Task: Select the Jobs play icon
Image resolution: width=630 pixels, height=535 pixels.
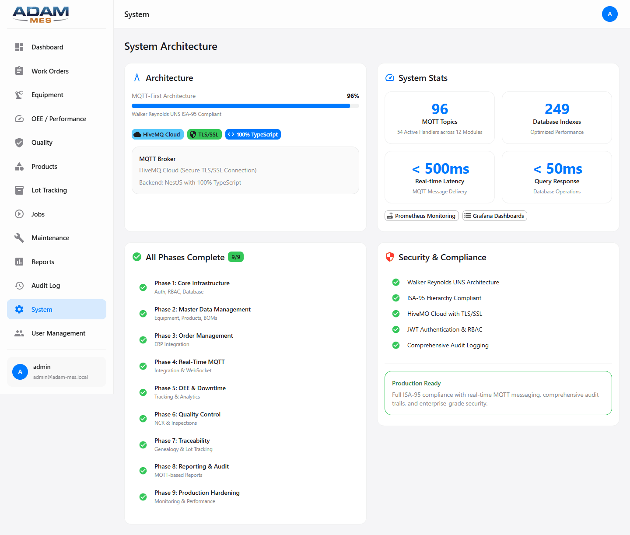Action: click(x=19, y=214)
